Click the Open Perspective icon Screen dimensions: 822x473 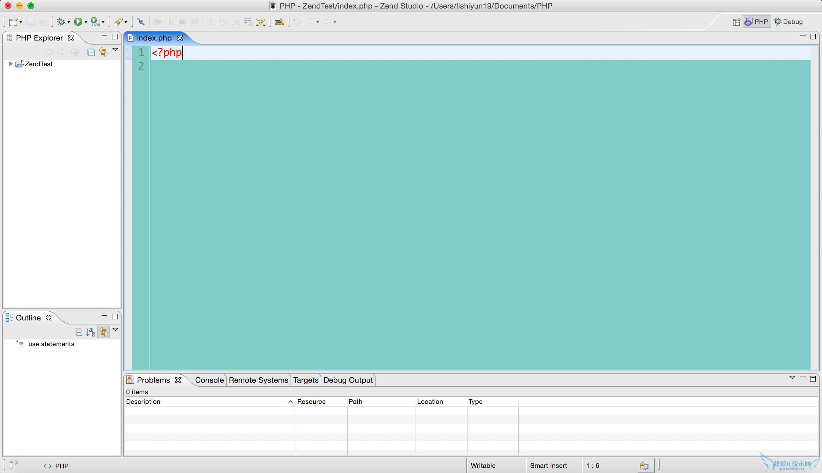tap(736, 22)
